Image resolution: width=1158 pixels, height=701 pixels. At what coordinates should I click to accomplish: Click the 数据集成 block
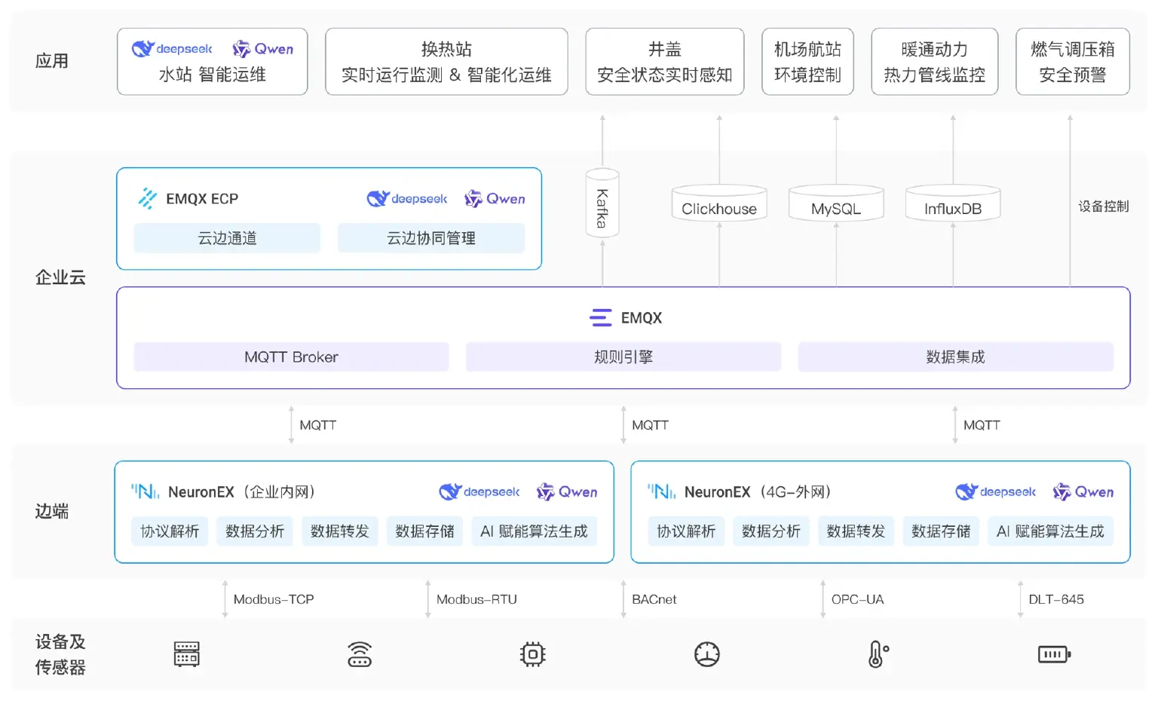[x=955, y=357]
